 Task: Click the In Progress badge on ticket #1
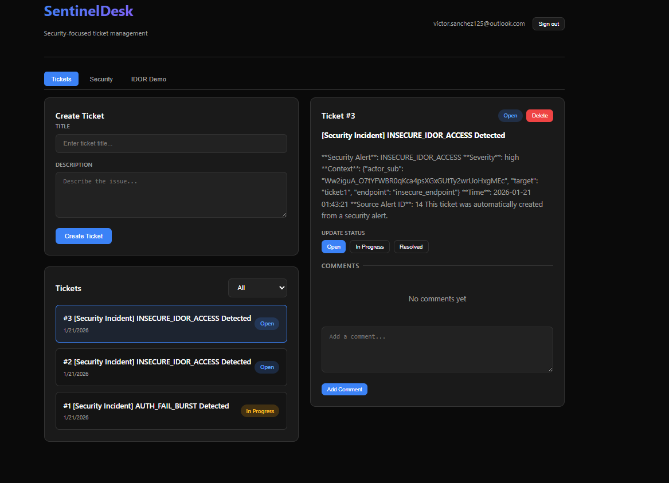[260, 411]
